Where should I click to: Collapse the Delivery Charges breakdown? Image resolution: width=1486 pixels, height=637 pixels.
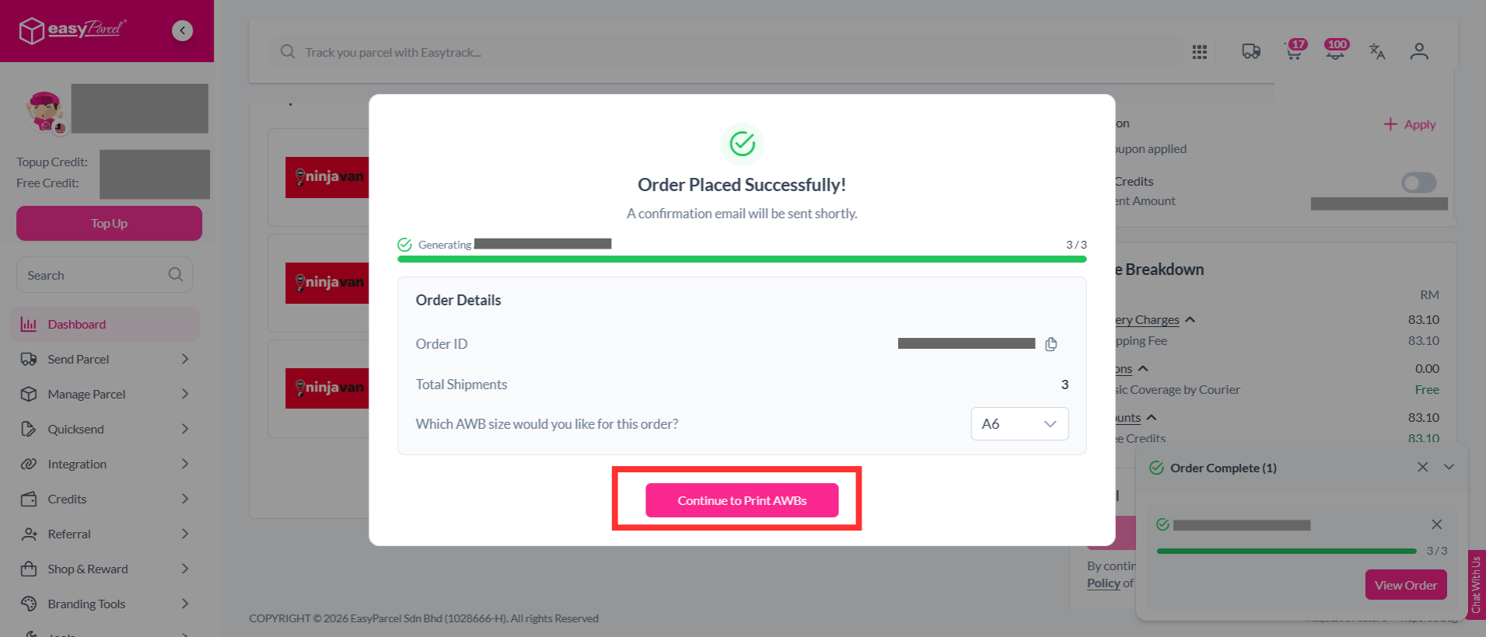tap(1190, 320)
